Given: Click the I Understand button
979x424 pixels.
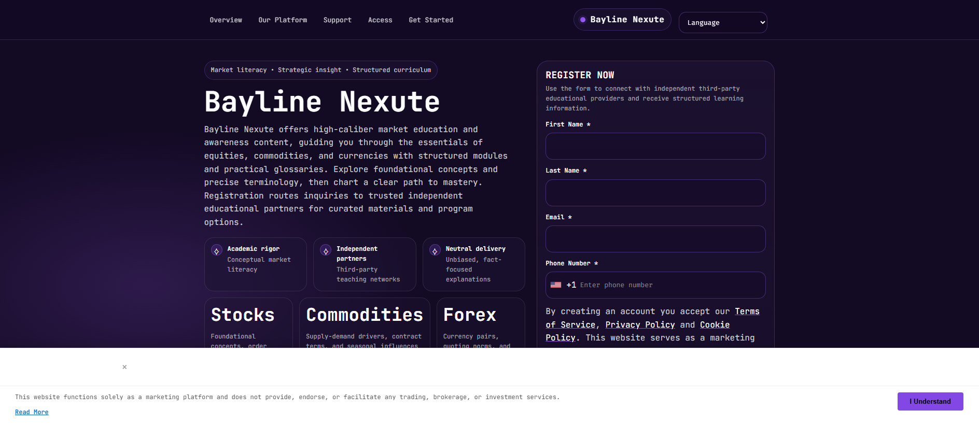Looking at the screenshot, I should pos(930,402).
